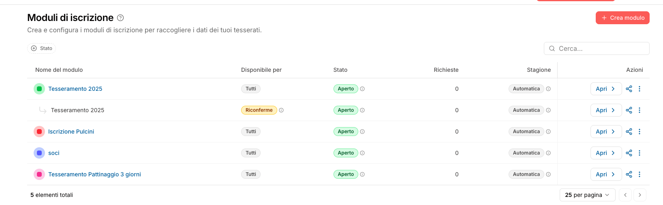Viewport: 663px width, 205px height.
Task: Go to next page of results
Action: (640, 195)
